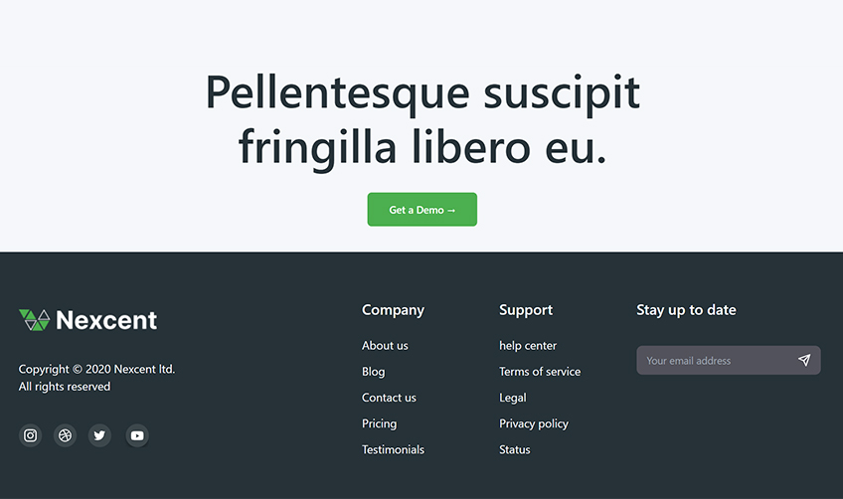The image size is (843, 499).
Task: Open the Contact us link
Action: pos(389,398)
